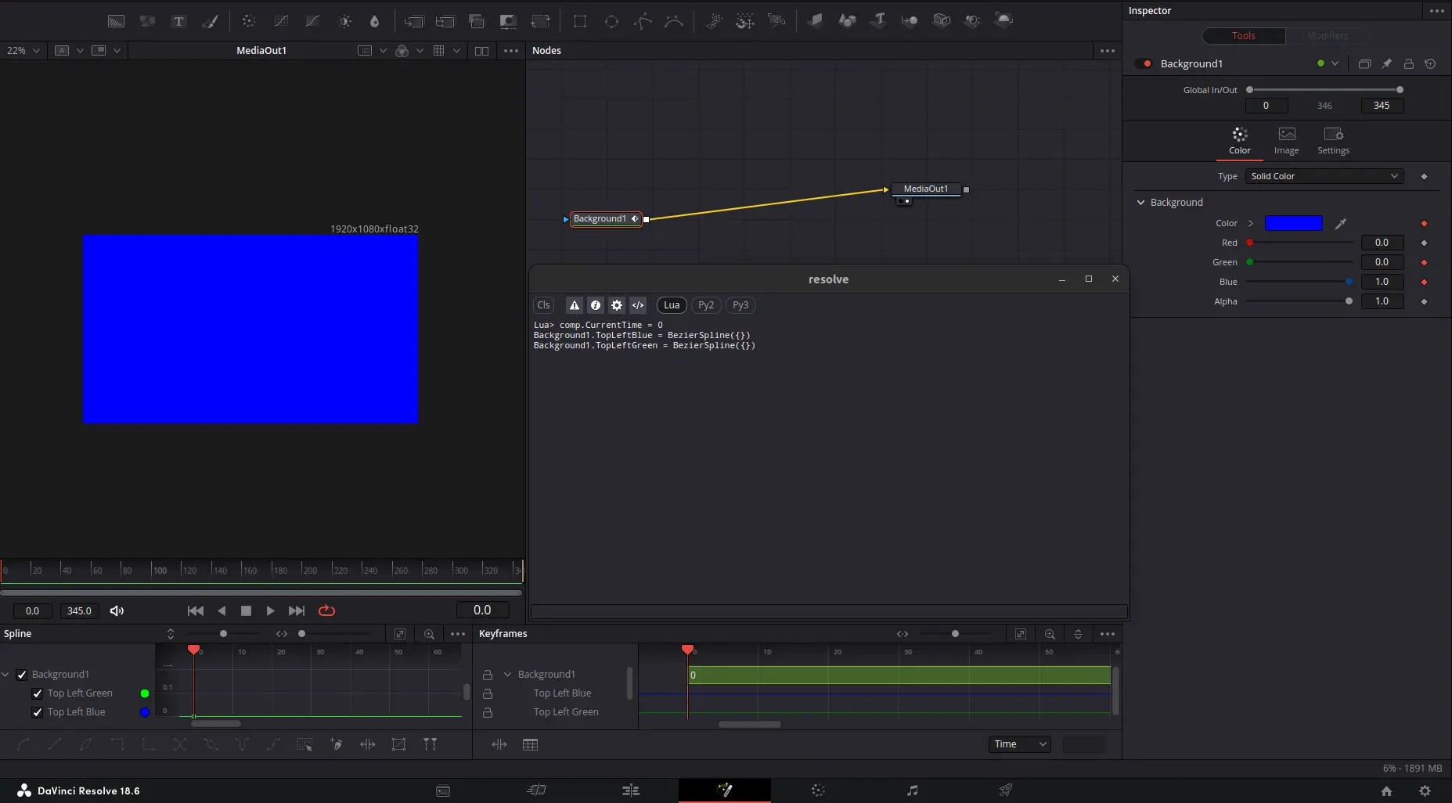Screen dimensions: 1452x803
Task: Add a Text+ tool from toolbar
Action: pyautogui.click(x=178, y=21)
